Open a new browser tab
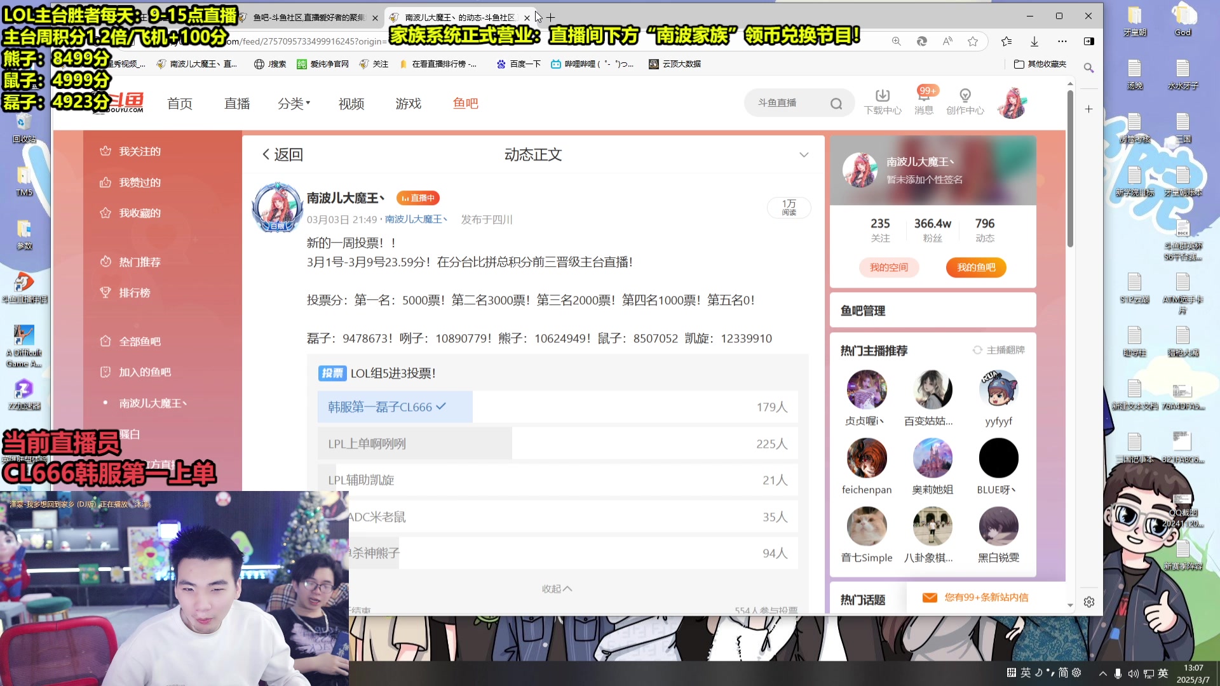The width and height of the screenshot is (1220, 686). [551, 17]
